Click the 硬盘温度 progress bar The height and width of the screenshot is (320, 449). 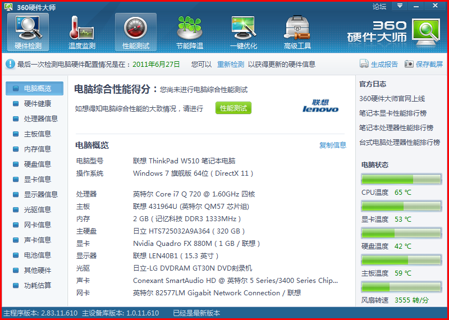(401, 233)
